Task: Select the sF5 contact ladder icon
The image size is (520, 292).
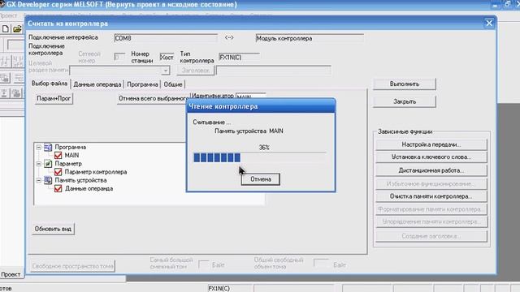Action: click(18, 62)
